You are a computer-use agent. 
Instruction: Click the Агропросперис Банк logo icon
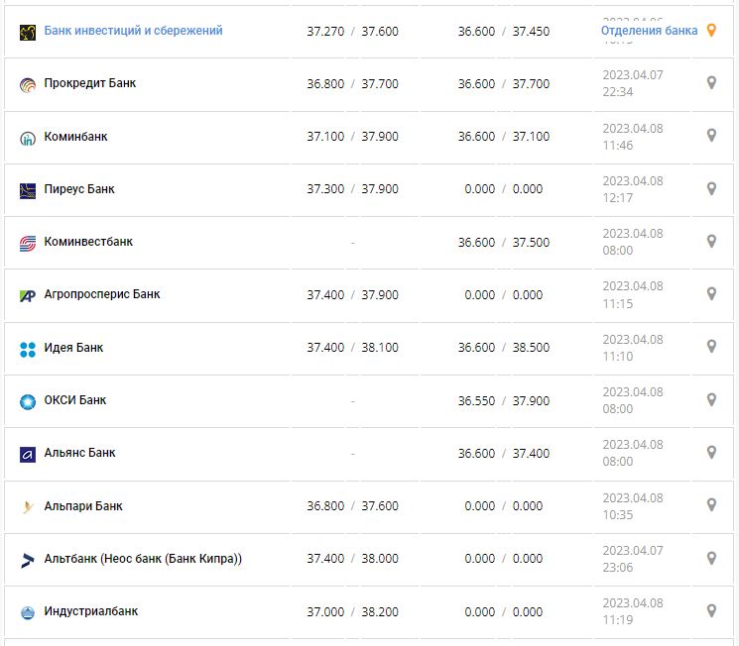[28, 295]
